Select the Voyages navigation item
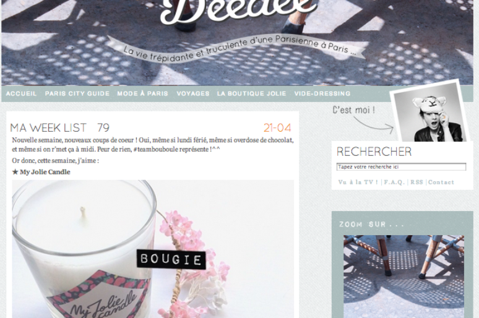479x318 pixels. coord(193,93)
